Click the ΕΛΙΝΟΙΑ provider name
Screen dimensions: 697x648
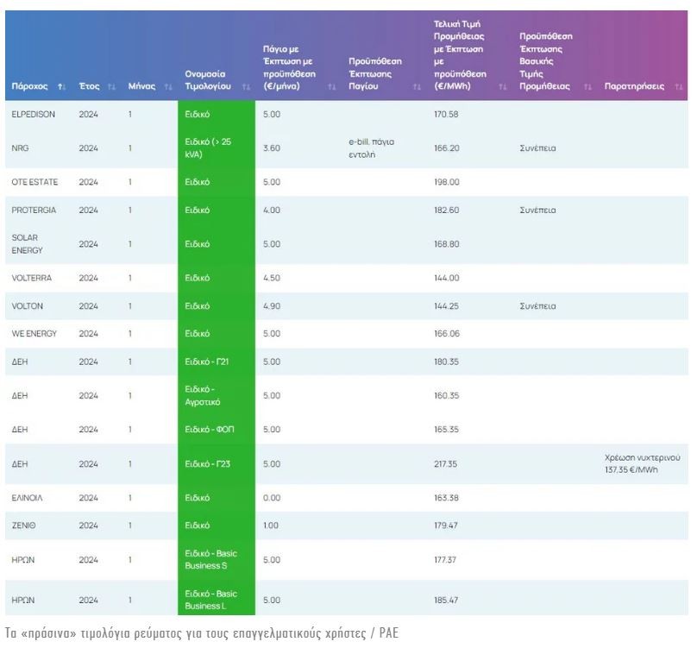click(x=27, y=498)
